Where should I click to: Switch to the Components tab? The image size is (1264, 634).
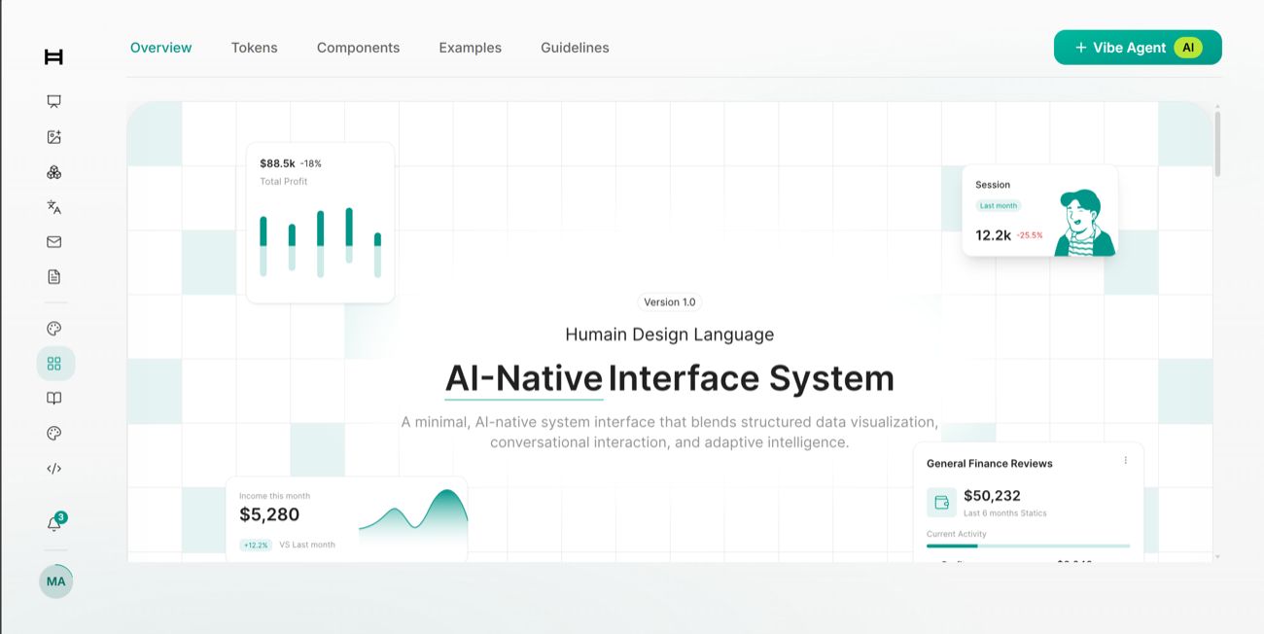pos(358,48)
